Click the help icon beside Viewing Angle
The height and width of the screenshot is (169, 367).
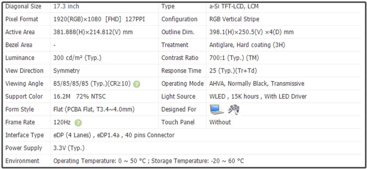point(137,84)
